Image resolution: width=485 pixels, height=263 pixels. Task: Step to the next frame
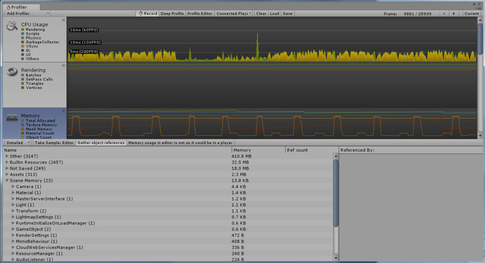tap(454, 13)
